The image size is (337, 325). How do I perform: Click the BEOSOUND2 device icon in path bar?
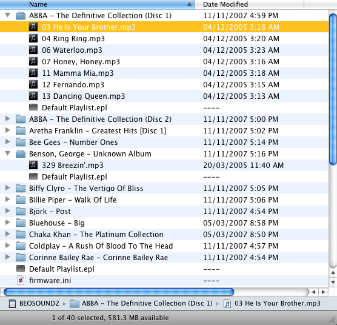[x=12, y=304]
